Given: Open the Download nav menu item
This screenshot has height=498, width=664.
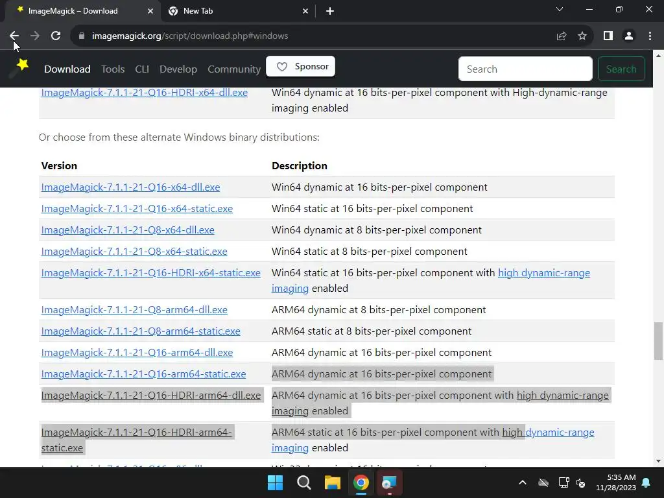Looking at the screenshot, I should pos(67,69).
